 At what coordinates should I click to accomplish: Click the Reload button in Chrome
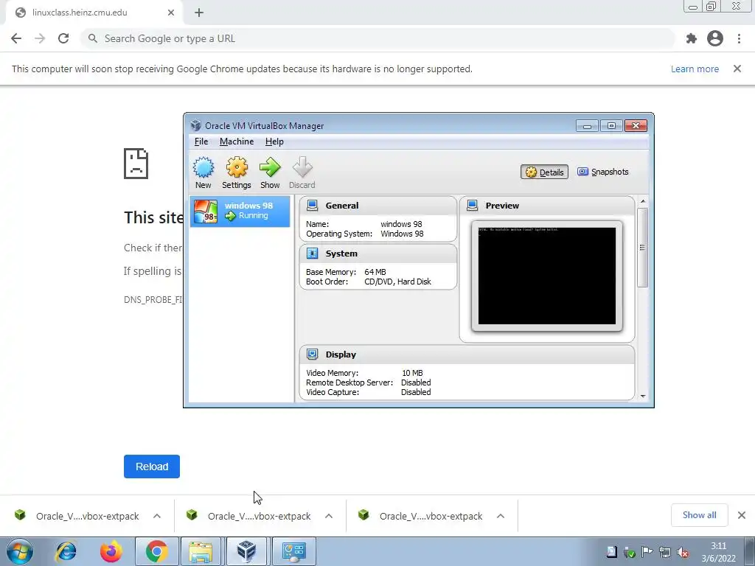(x=152, y=467)
